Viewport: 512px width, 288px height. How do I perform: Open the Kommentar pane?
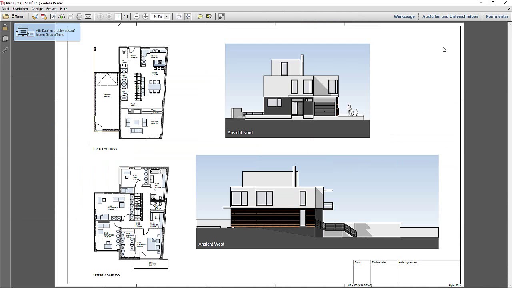[x=497, y=16]
